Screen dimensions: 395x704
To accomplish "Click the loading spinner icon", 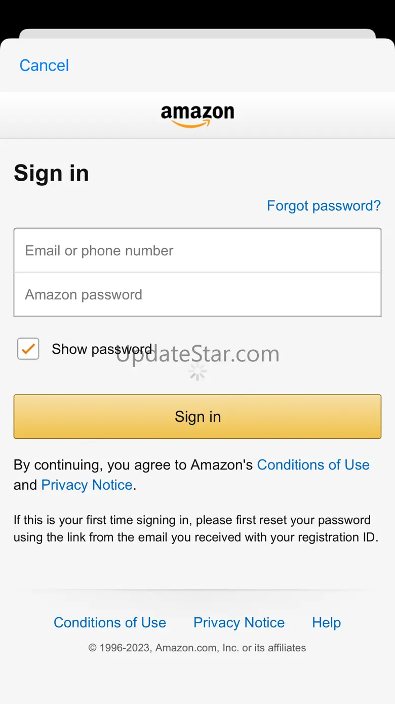I will click(197, 372).
